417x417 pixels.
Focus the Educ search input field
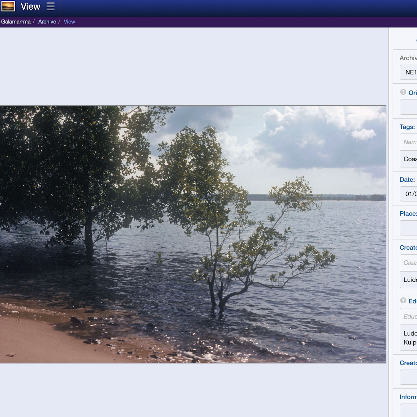(409, 316)
